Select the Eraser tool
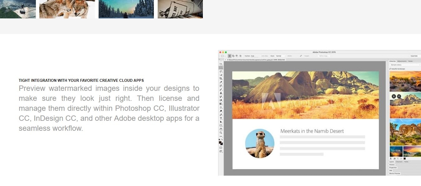 (221, 100)
